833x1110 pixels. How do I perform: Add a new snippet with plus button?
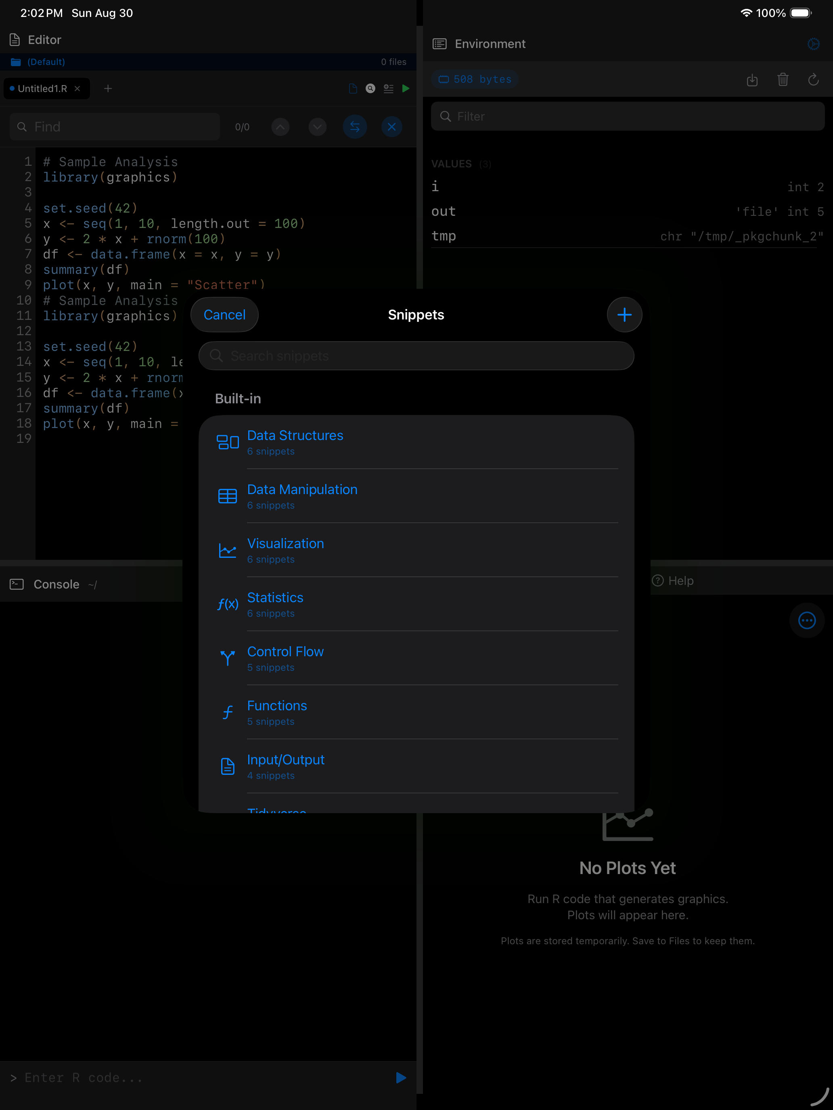(624, 315)
